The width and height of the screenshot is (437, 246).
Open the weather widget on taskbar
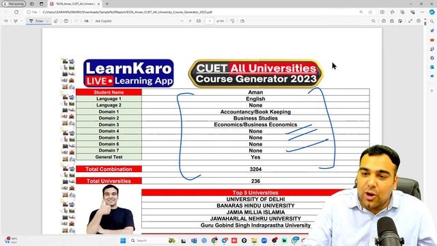pyautogui.click(x=11, y=241)
